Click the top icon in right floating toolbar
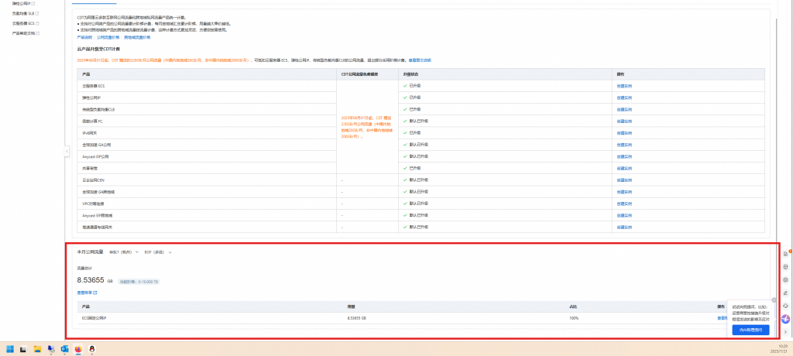The height and width of the screenshot is (356, 793). (785, 254)
